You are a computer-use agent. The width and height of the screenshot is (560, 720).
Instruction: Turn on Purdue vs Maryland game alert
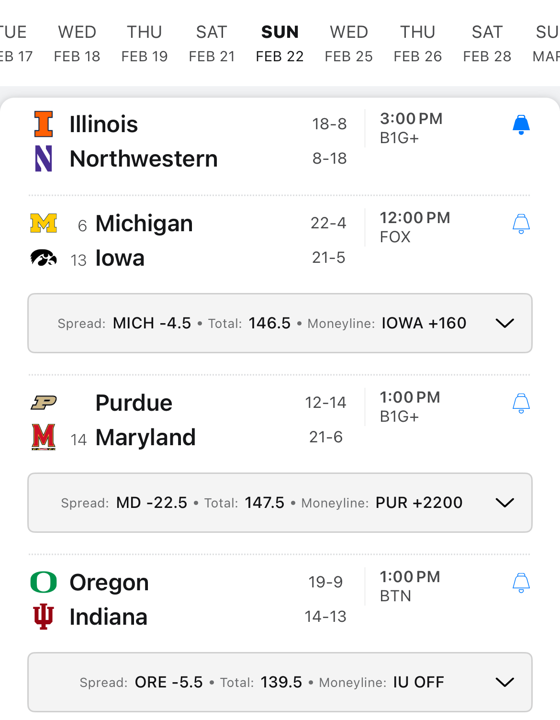point(521,403)
